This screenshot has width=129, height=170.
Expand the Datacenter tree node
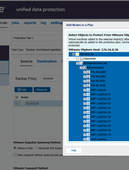pyautogui.click(x=74, y=59)
